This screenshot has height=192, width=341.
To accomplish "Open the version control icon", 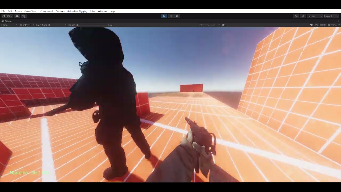I will pyautogui.click(x=24, y=16).
